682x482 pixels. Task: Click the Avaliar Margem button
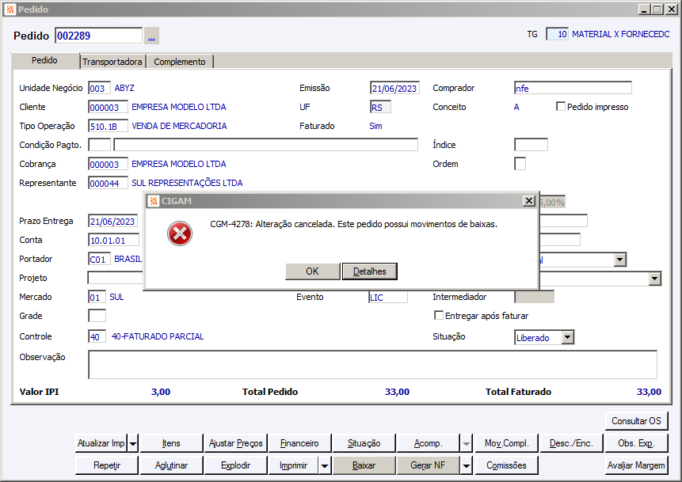[636, 465]
